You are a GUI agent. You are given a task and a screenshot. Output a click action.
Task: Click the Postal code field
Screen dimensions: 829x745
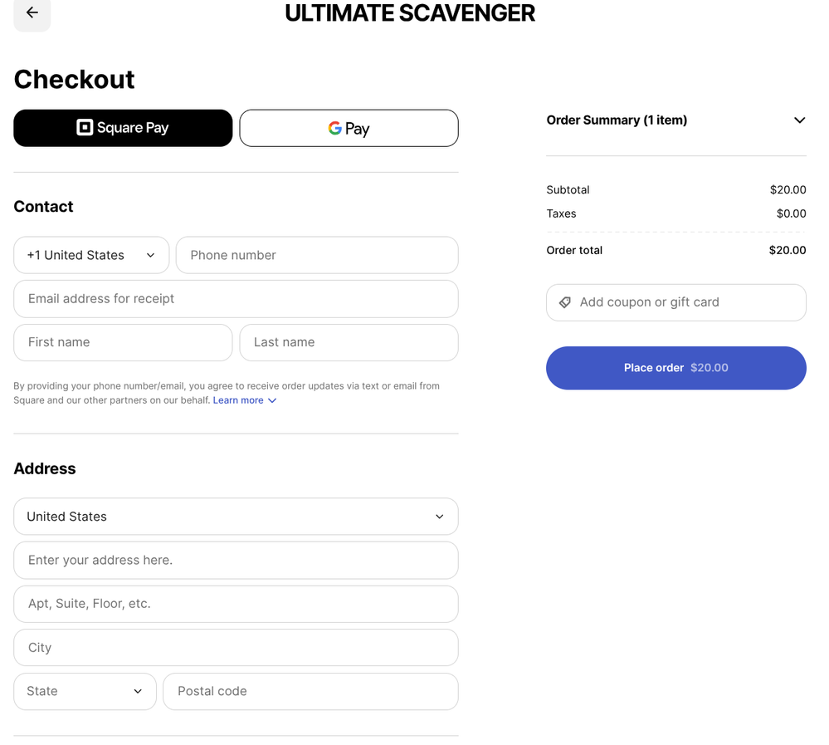(310, 691)
